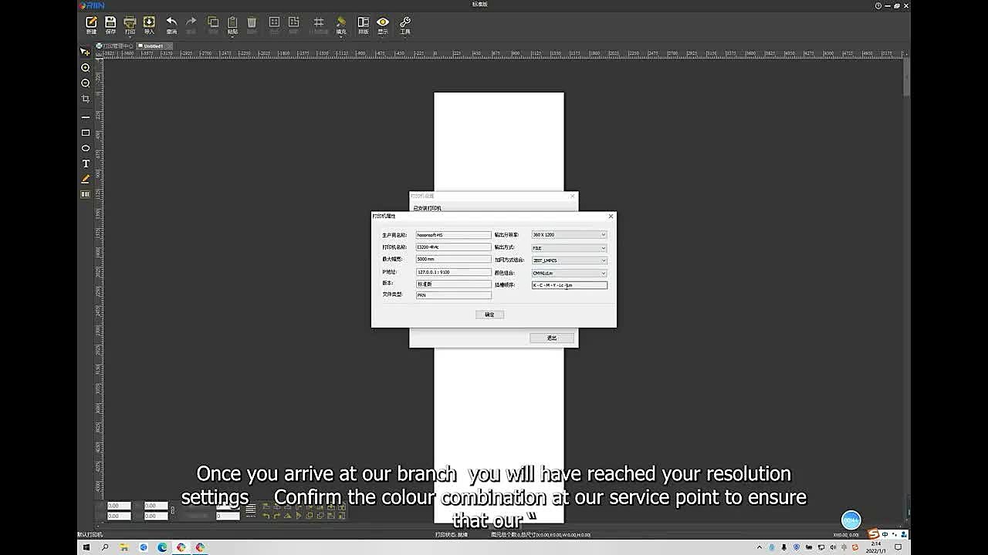Click the Paste (粘贴) clipboard icon

232,25
